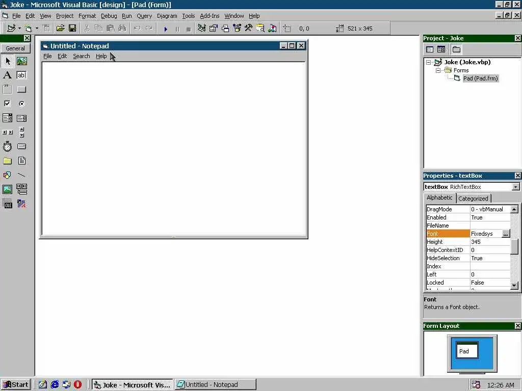
Task: Click the Open Project folder icon
Action: point(60,29)
